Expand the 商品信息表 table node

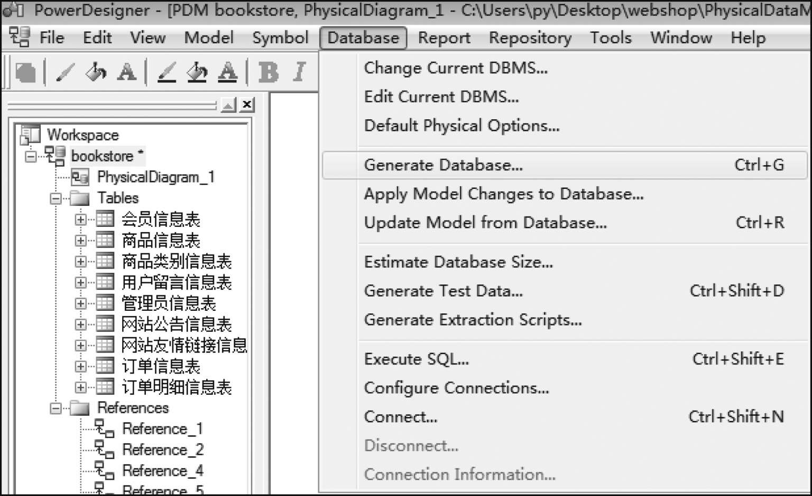coord(81,241)
